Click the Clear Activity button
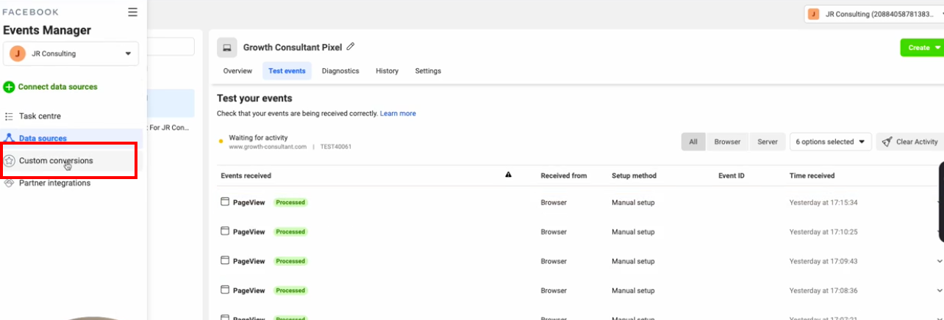Screen dimensions: 944x320 coord(910,142)
